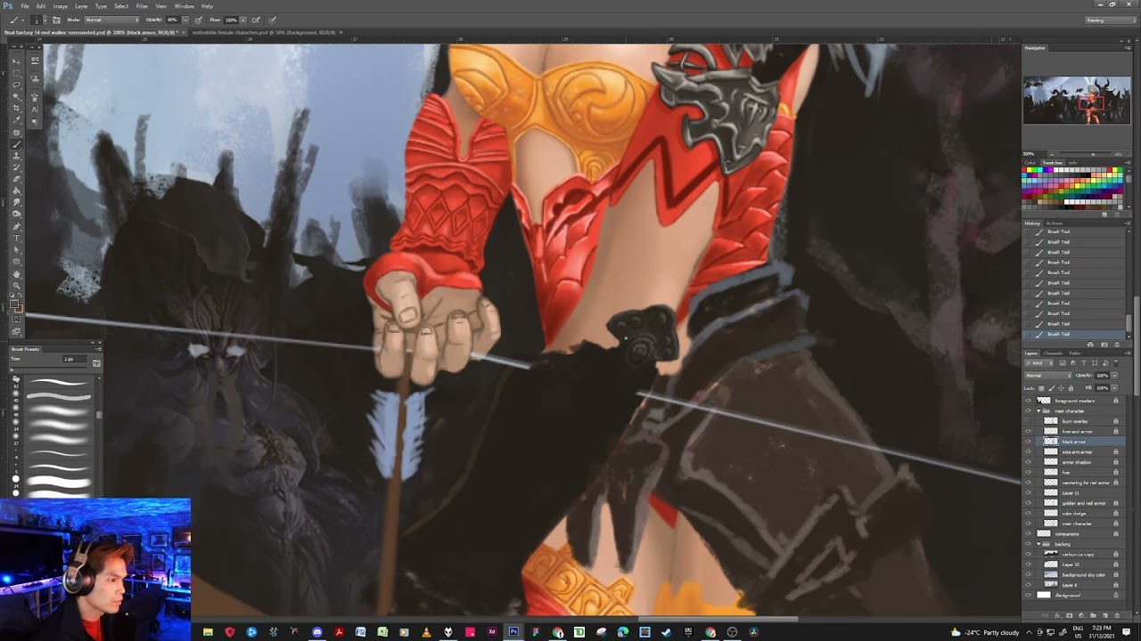1141x641 pixels.
Task: Hide the black armor layer
Action: point(1028,441)
